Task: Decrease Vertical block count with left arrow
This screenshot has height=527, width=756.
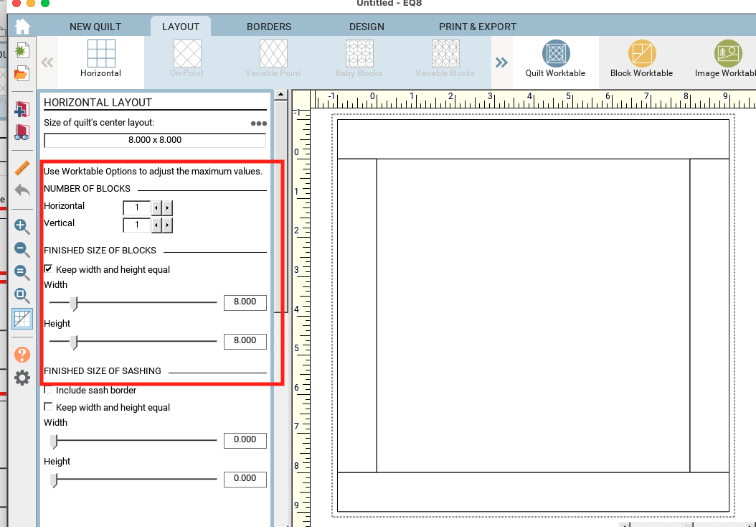Action: (x=156, y=225)
